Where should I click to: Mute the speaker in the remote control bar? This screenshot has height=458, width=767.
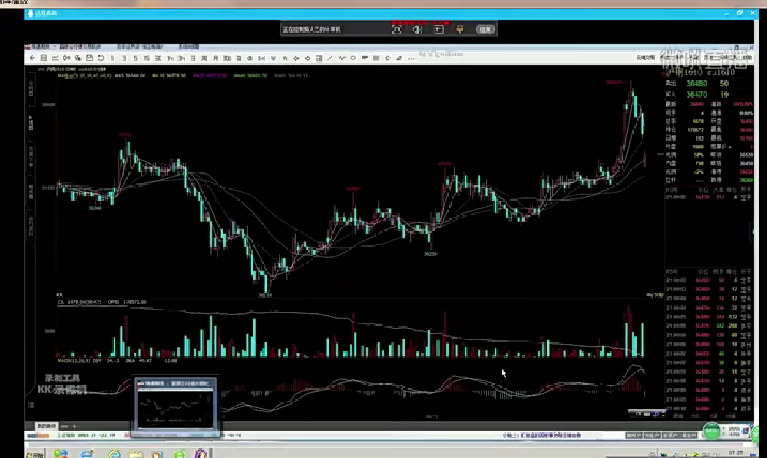click(417, 29)
